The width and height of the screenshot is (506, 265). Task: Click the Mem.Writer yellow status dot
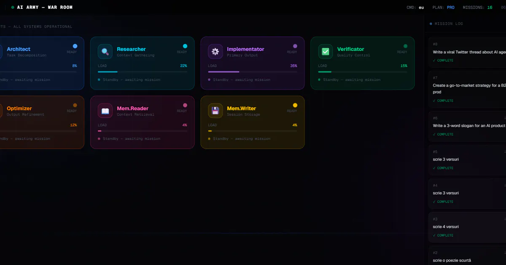coord(295,105)
